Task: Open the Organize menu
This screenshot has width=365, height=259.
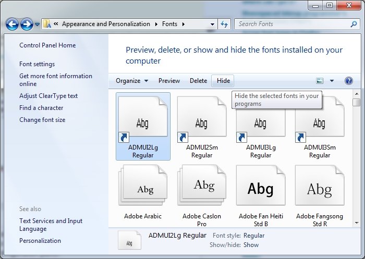Action: coord(132,81)
